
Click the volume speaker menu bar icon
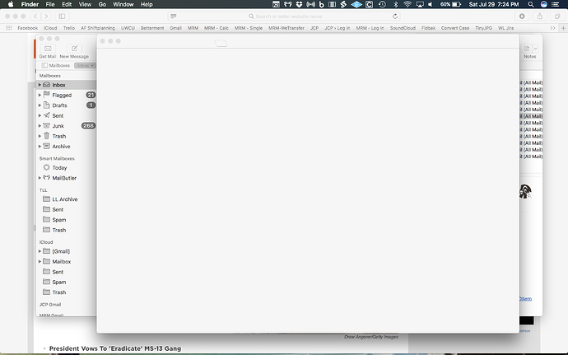[431, 4]
